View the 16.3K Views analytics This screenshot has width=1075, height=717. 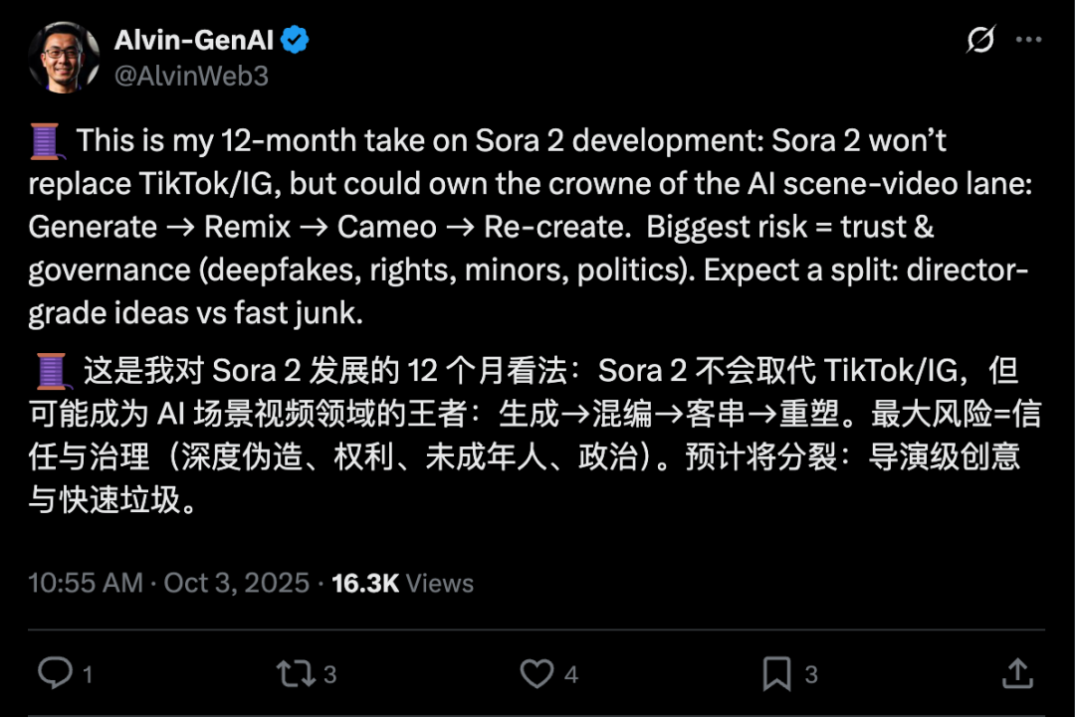[x=402, y=583]
